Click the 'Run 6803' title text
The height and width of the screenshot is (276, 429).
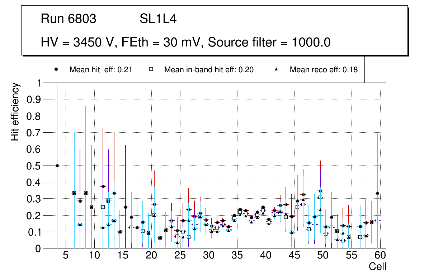(69, 19)
